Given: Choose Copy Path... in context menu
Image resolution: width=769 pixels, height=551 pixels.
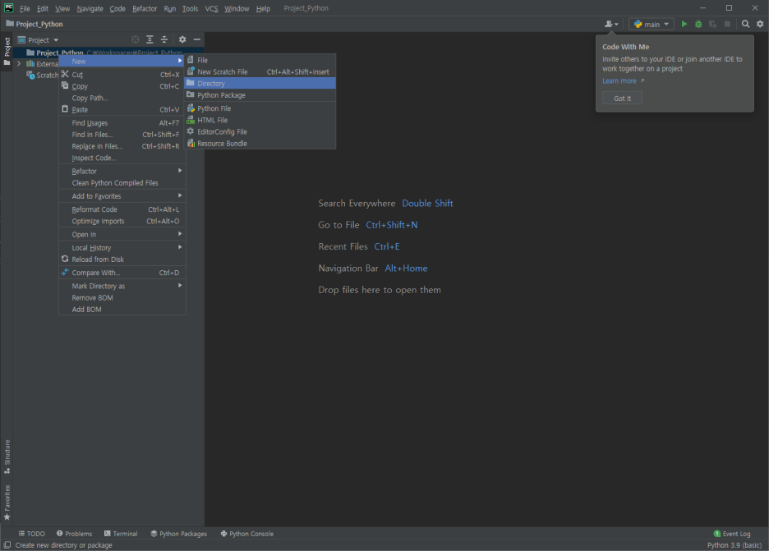Looking at the screenshot, I should pyautogui.click(x=122, y=98).
